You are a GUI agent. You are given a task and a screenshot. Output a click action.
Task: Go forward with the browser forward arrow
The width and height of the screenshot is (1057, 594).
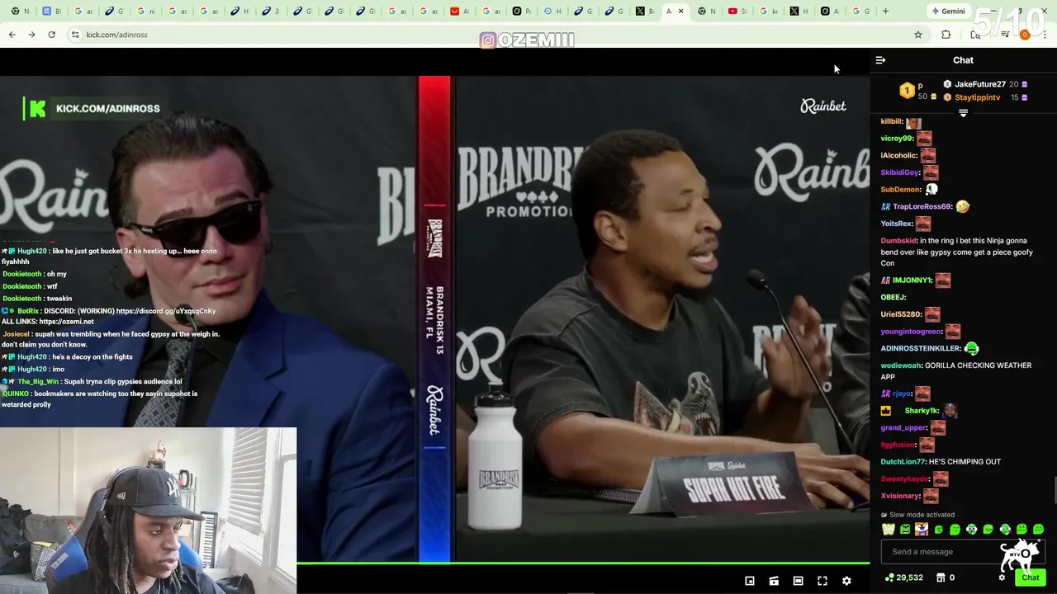[x=31, y=35]
